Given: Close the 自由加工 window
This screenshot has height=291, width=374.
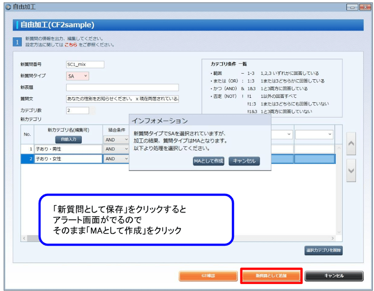Looking at the screenshot, I should point(365,8).
